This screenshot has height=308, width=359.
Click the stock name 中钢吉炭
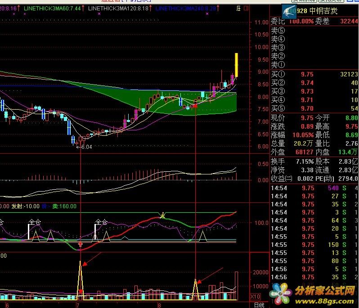tap(323, 11)
